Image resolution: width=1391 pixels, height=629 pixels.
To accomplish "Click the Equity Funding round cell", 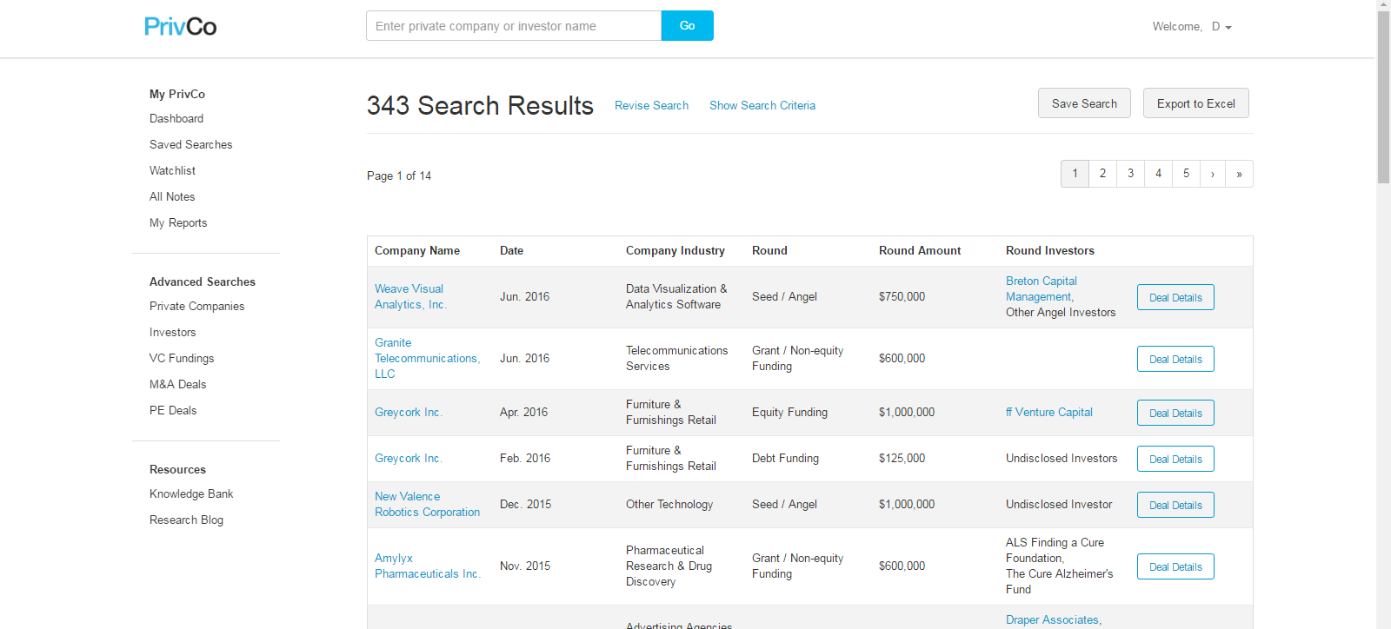I will click(789, 412).
